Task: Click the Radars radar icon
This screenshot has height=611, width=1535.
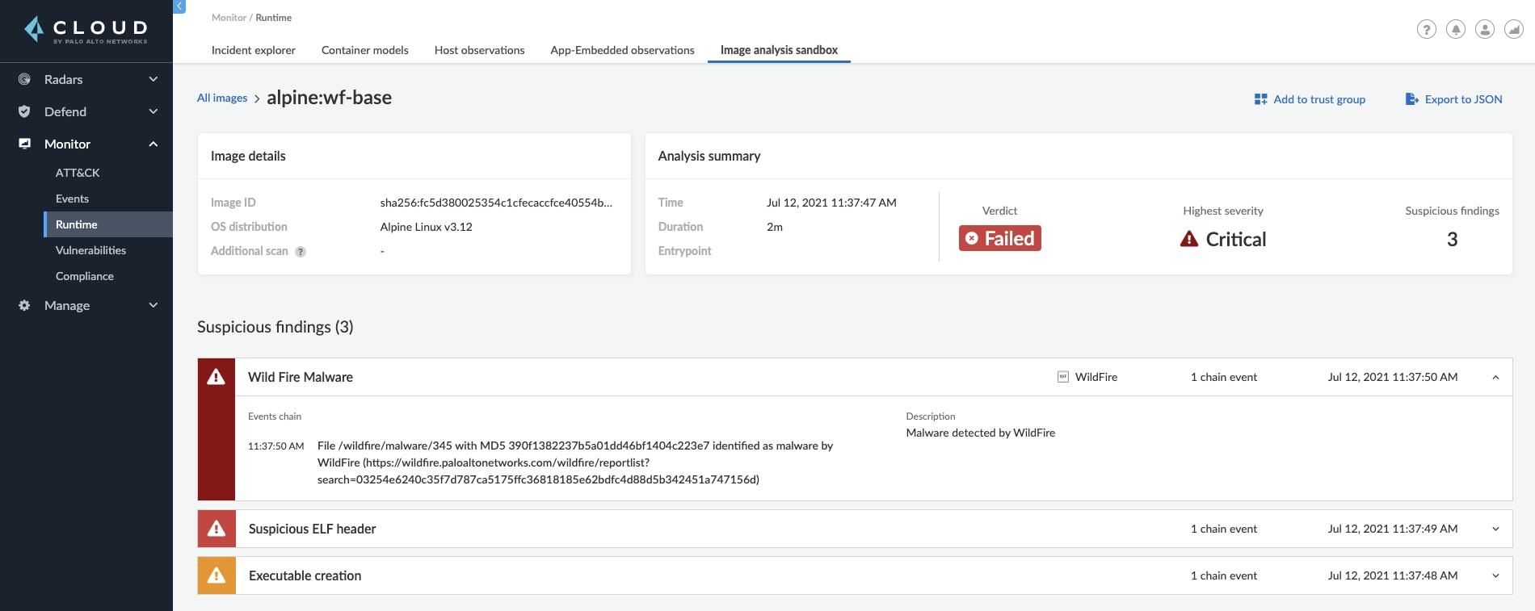Action: tap(24, 79)
